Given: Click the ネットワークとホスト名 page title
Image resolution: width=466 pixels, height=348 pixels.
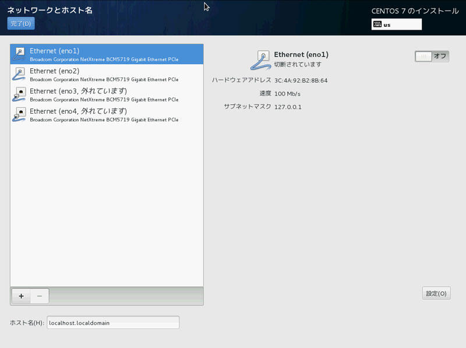Looking at the screenshot, I should [50, 10].
